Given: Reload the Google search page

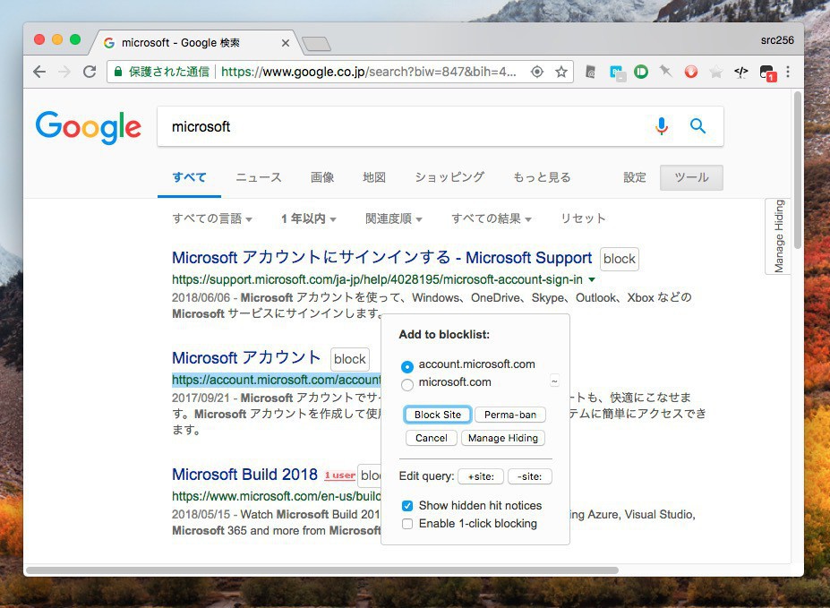Looking at the screenshot, I should [x=90, y=72].
